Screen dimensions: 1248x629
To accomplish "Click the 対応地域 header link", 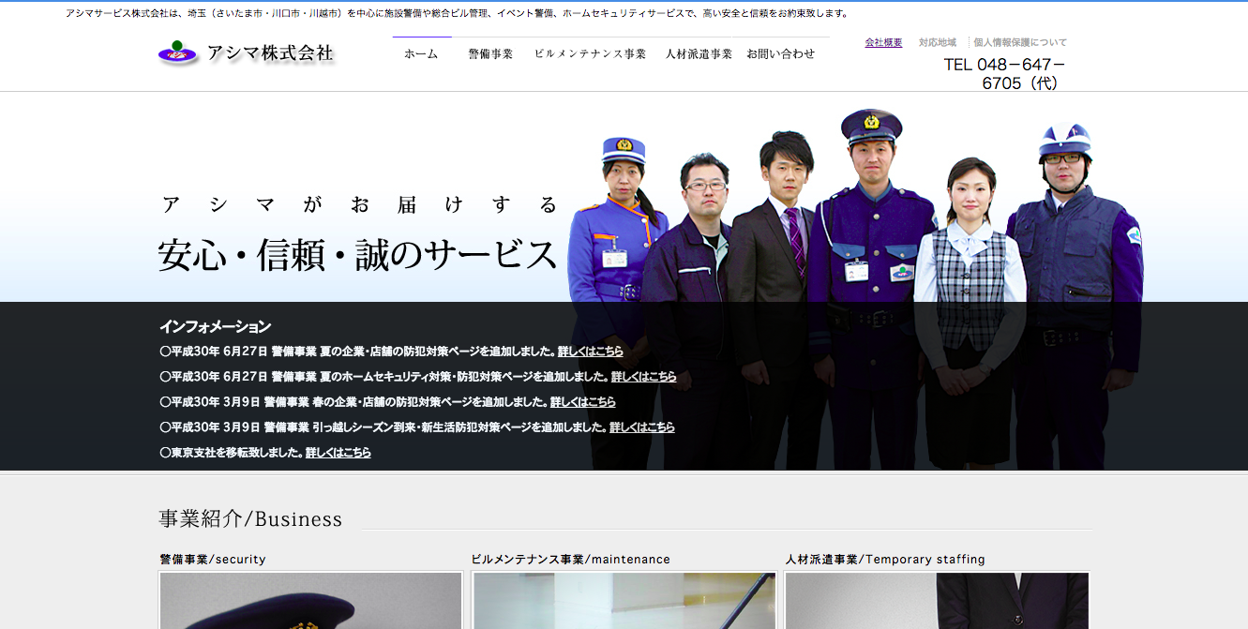I will pos(936,42).
